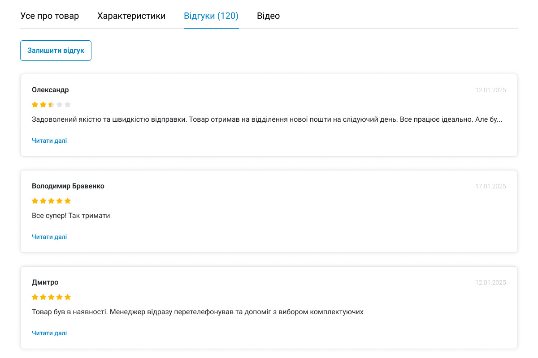Switch to the Характеристики tab

click(131, 16)
